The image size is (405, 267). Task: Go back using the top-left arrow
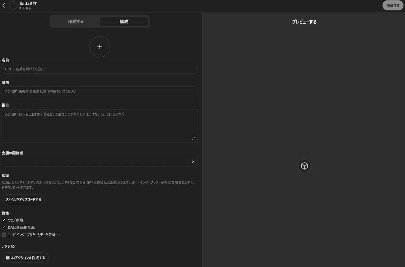click(4, 5)
